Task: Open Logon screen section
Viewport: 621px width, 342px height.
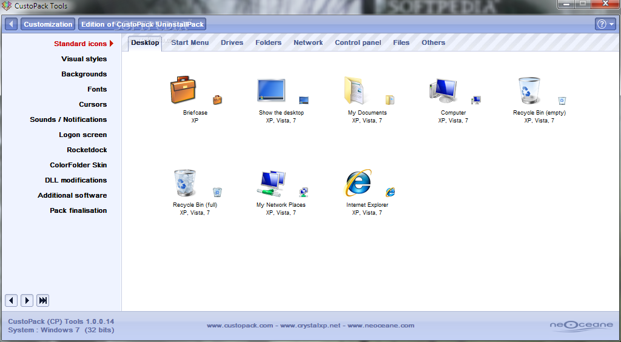Action: point(82,135)
